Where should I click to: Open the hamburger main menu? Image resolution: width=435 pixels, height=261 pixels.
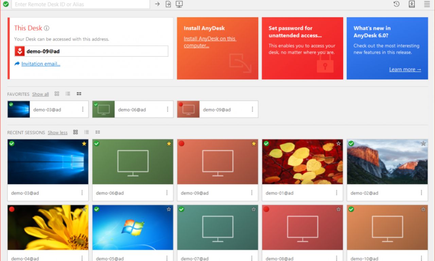(x=427, y=4)
